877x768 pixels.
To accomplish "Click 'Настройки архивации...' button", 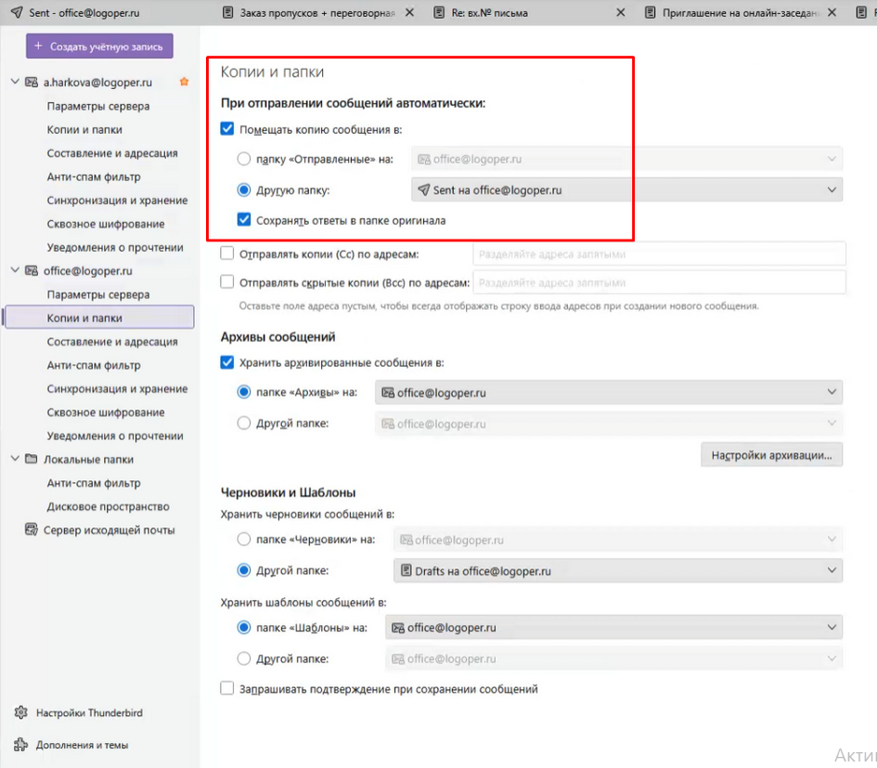I will coord(771,455).
